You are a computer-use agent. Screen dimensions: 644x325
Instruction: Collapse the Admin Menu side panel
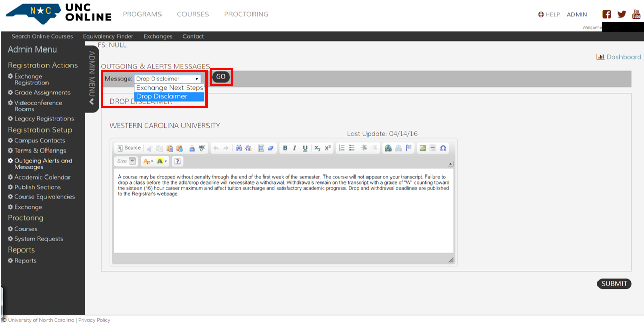(91, 102)
